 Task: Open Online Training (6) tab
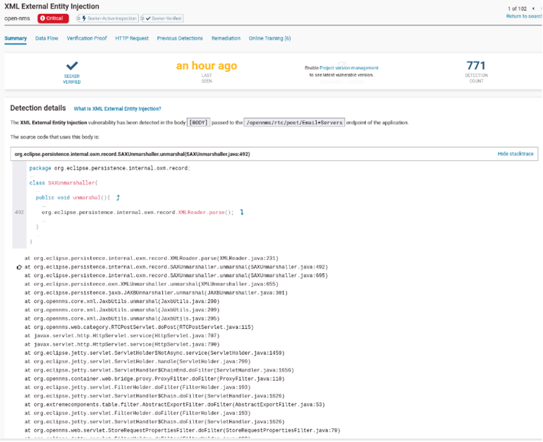tap(270, 39)
